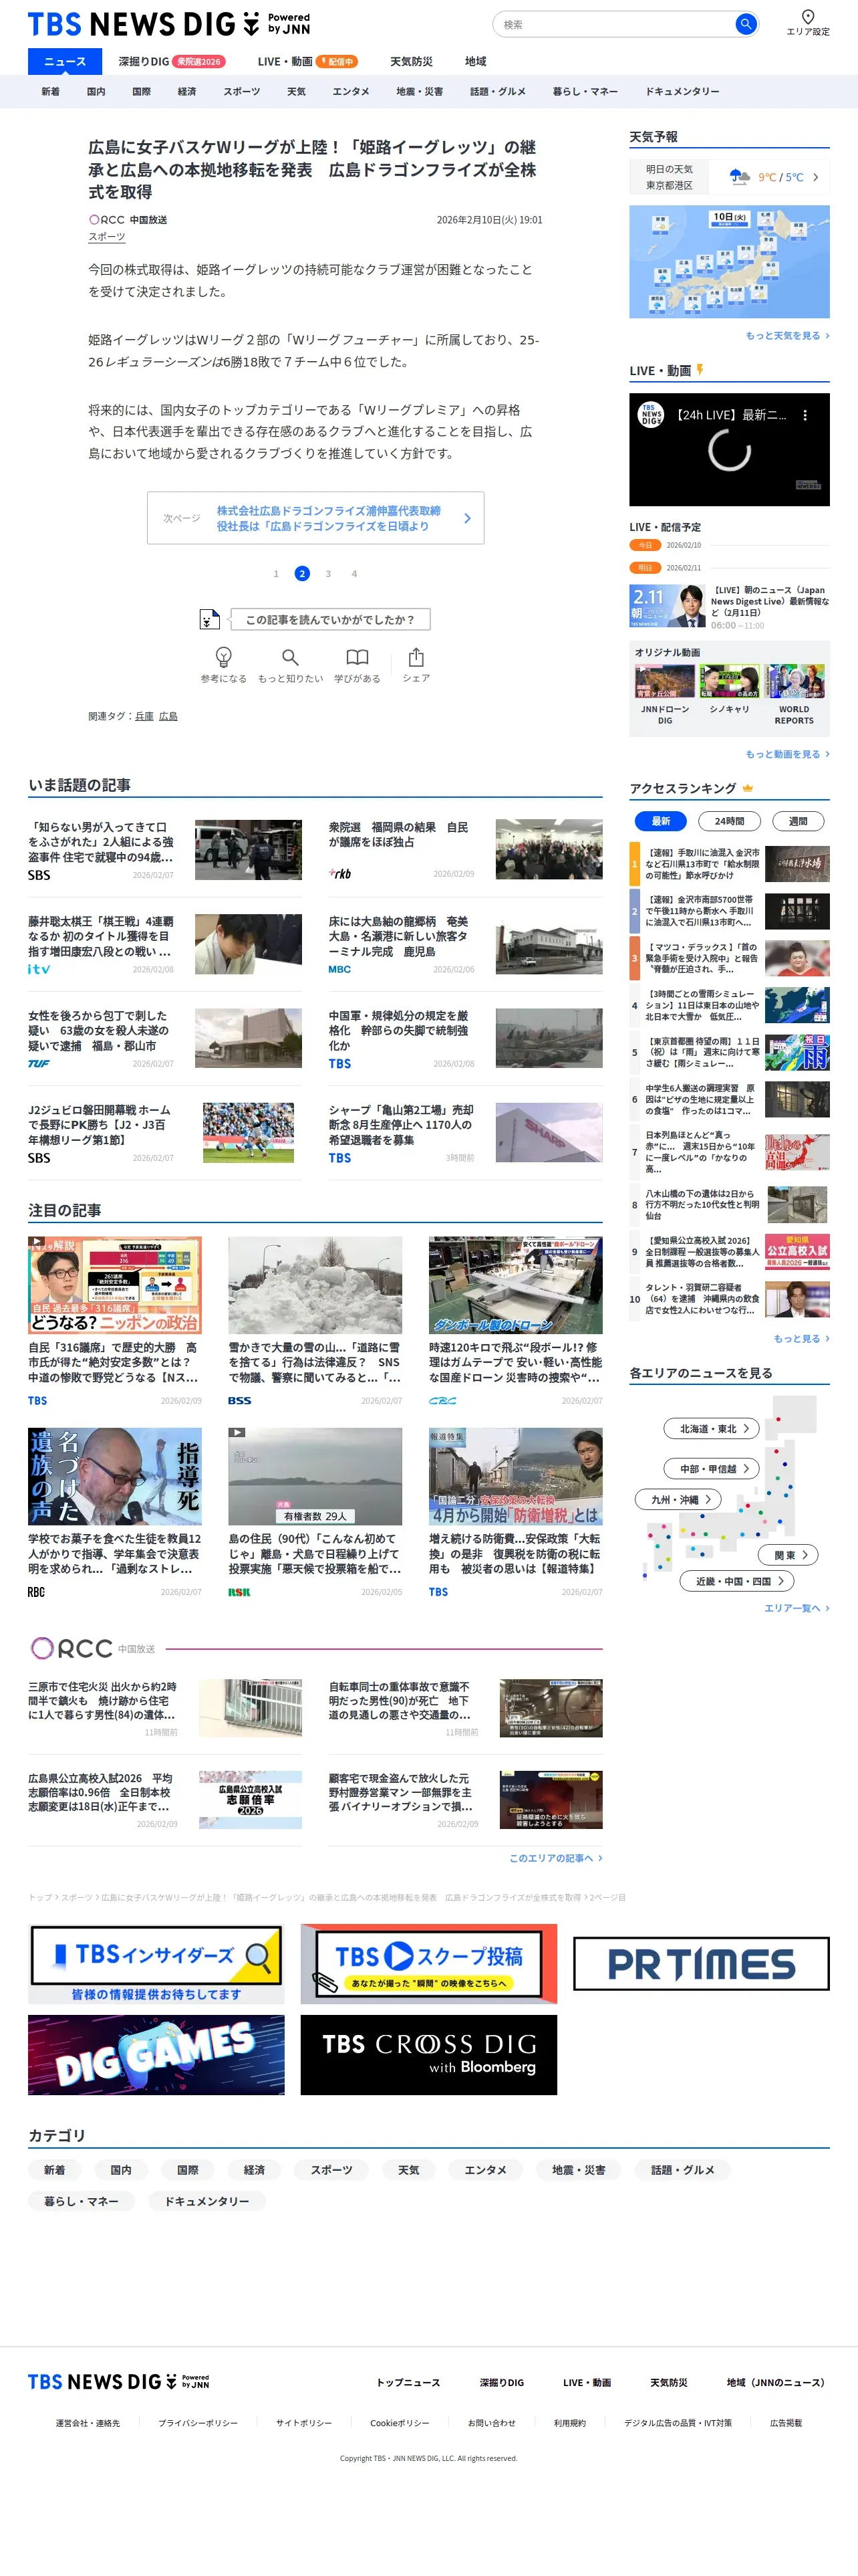This screenshot has width=858, height=2576.
Task: Click the 検索 search input field
Action: 614,24
